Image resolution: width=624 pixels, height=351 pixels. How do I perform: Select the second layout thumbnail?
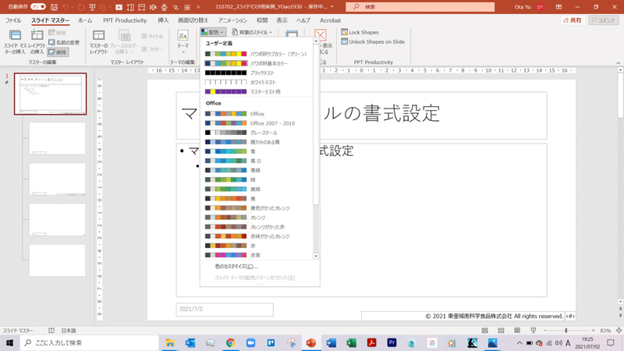click(x=57, y=179)
